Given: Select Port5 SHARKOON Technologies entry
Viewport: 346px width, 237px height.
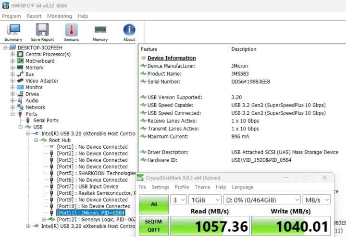Looking at the screenshot, I should [x=96, y=173].
